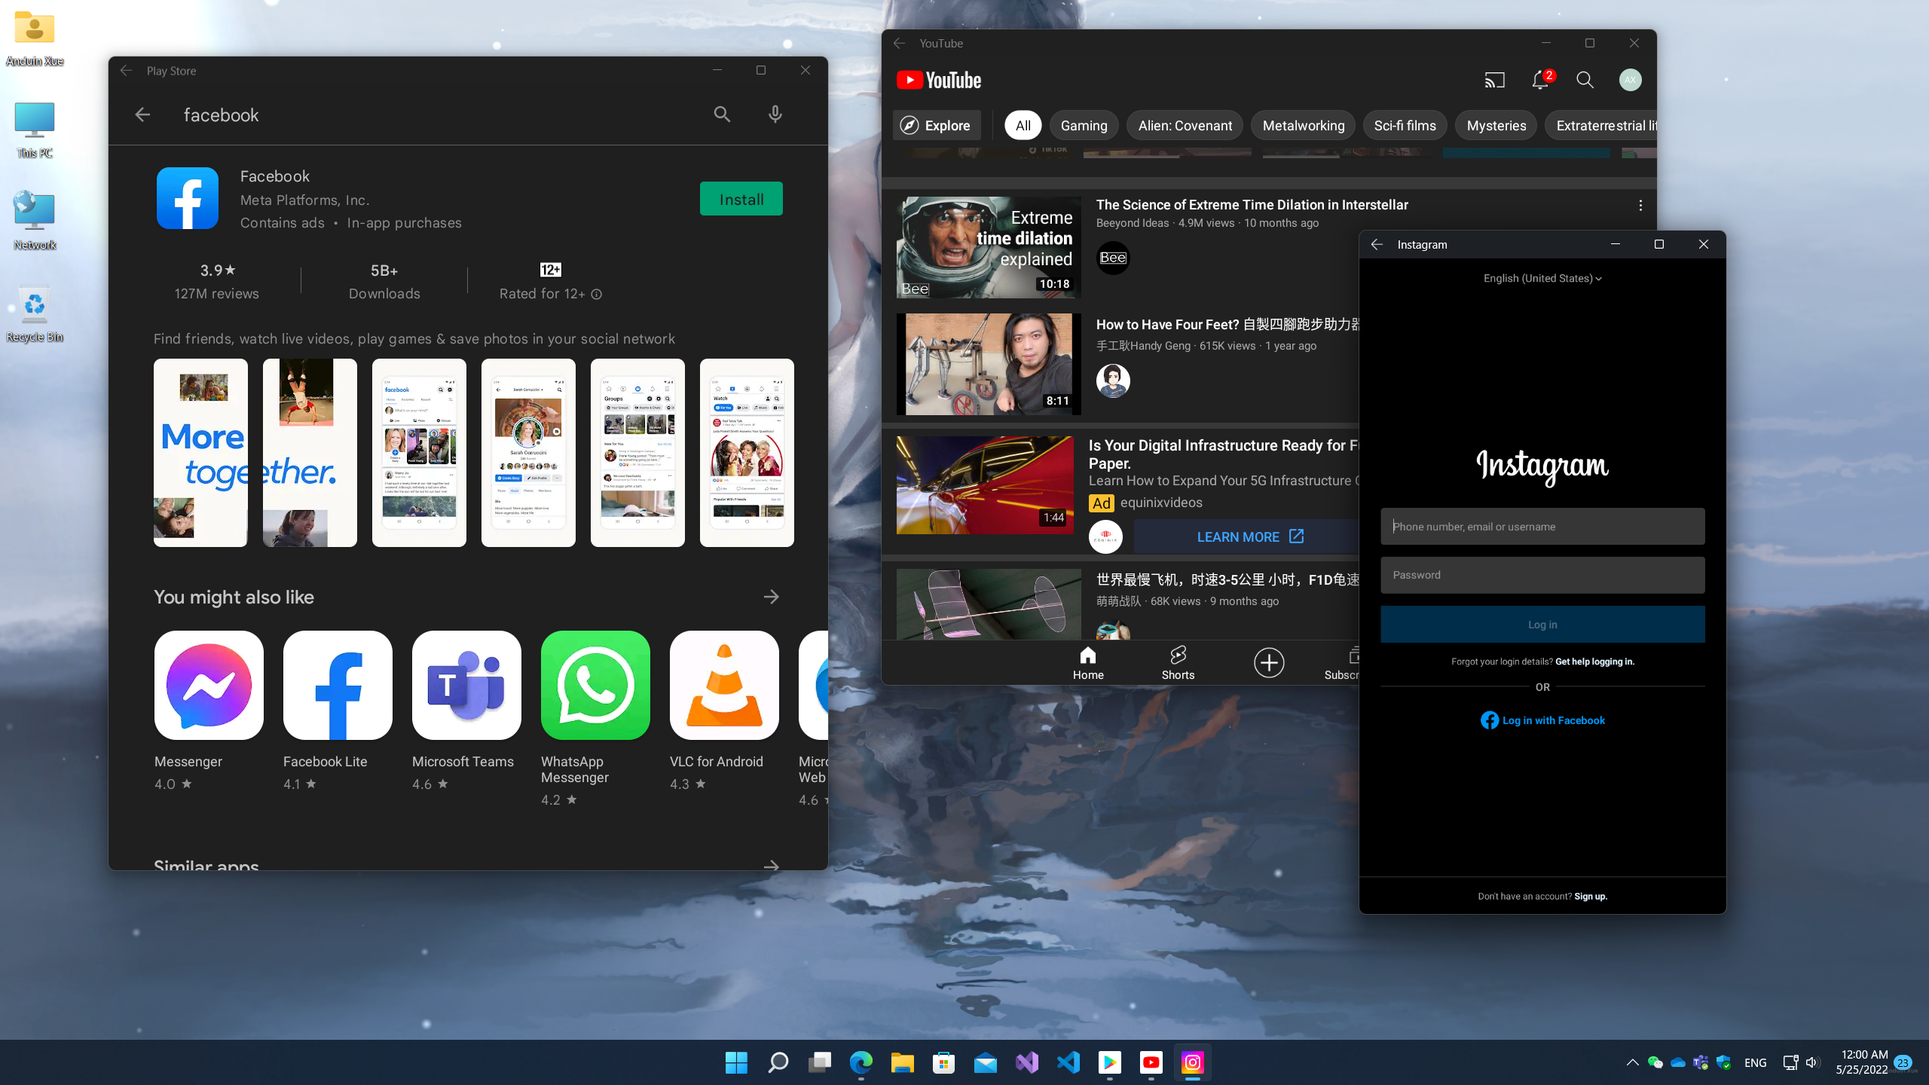Open the Rated for 12+ info icon
The image size is (1929, 1085).
click(597, 294)
